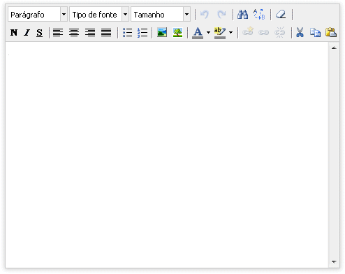
Task: Justify the text fully
Action: pos(106,32)
